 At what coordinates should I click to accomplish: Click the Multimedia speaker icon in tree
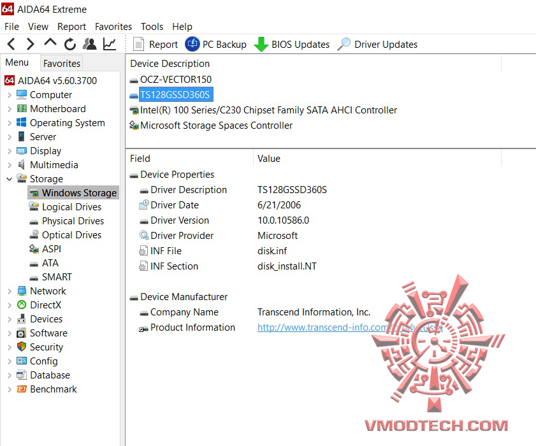click(x=21, y=164)
